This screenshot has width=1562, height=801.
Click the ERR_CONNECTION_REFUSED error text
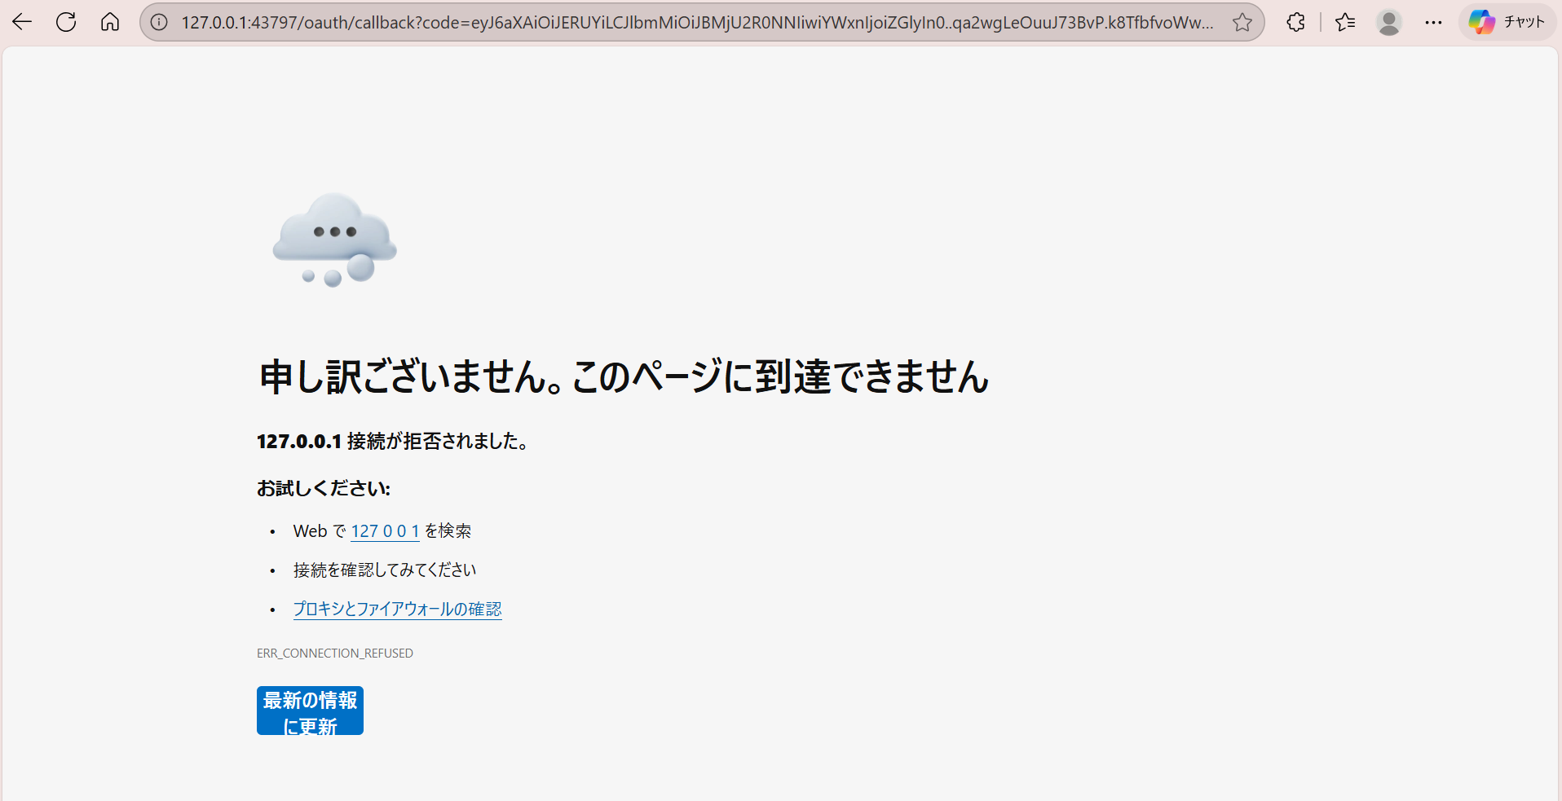click(334, 653)
